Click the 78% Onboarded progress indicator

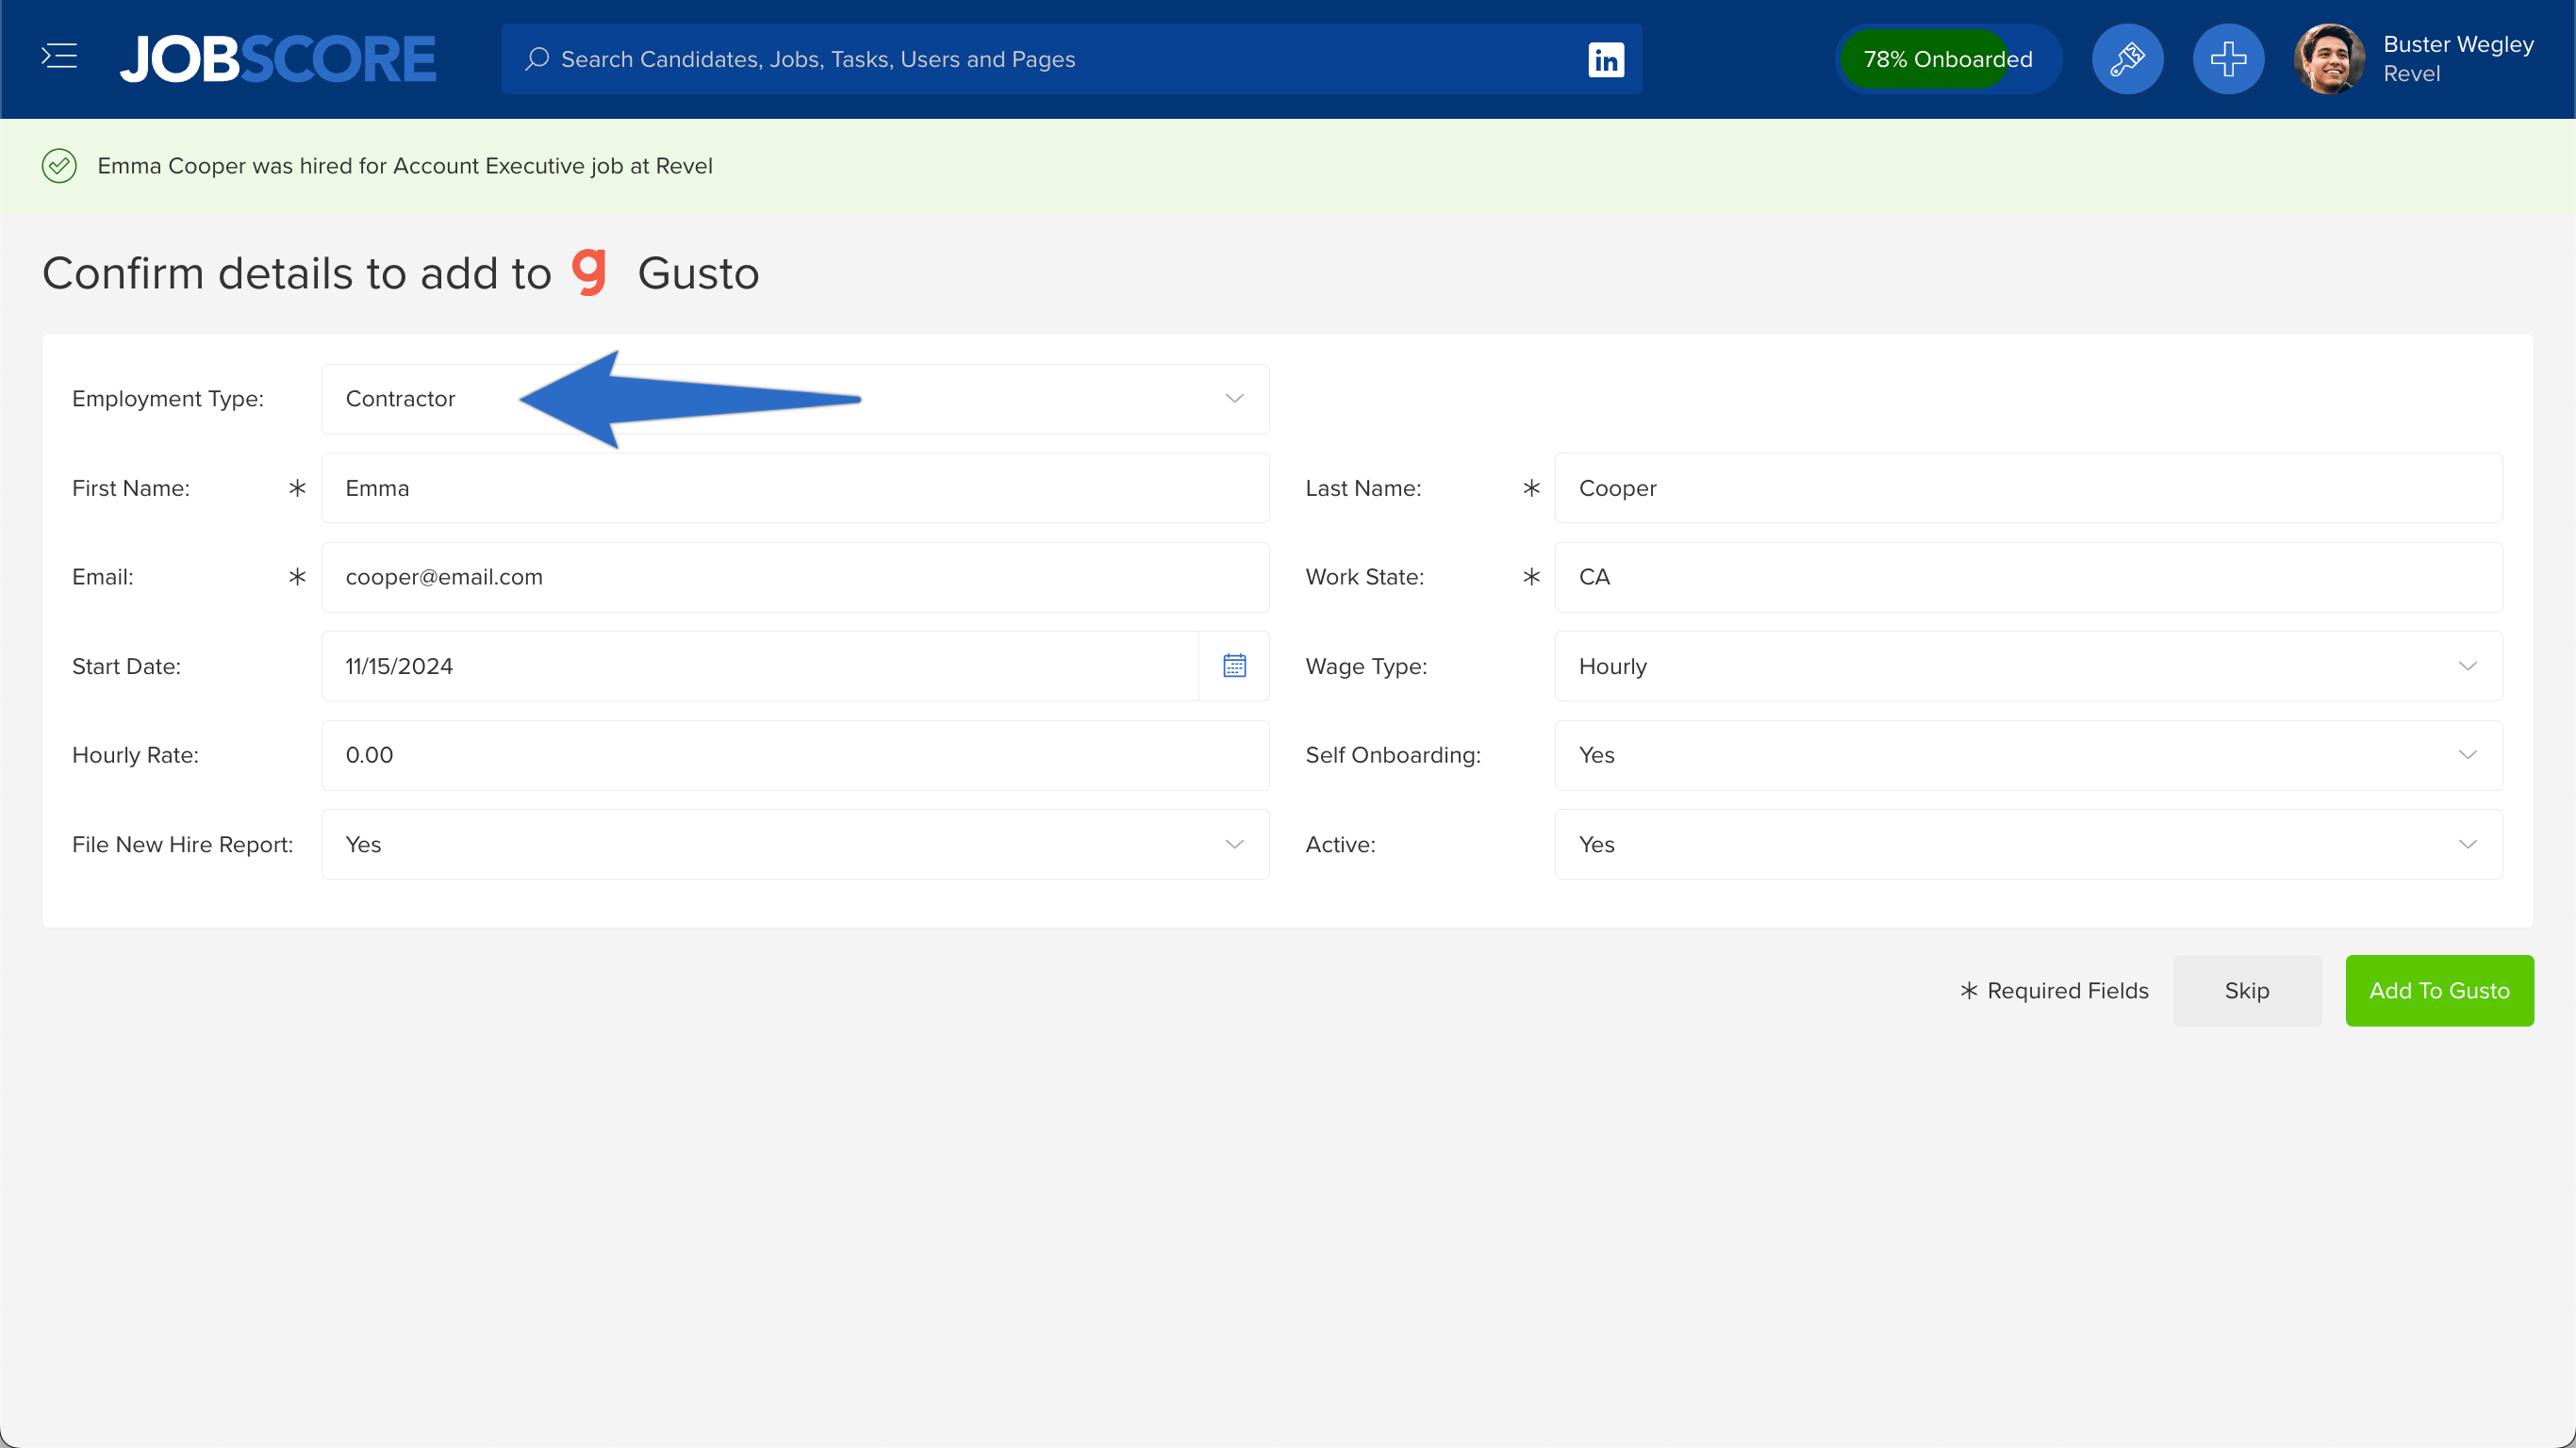(1948, 59)
